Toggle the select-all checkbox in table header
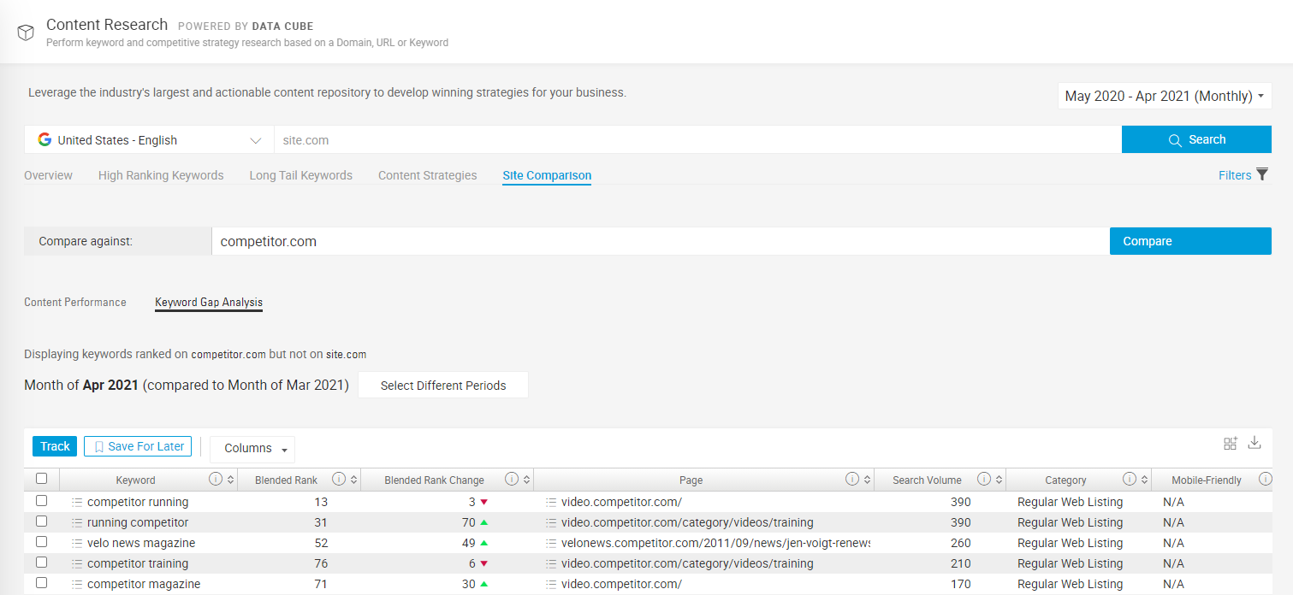1293x595 pixels. [x=41, y=479]
